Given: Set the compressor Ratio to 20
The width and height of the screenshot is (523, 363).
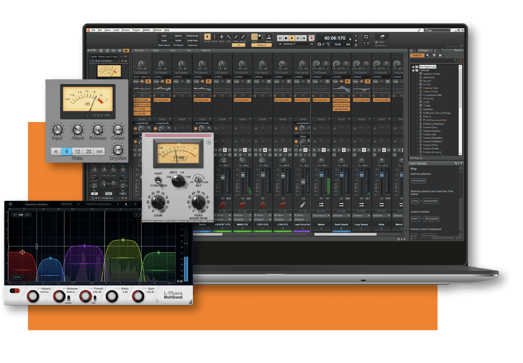Looking at the screenshot, I should 88,151.
